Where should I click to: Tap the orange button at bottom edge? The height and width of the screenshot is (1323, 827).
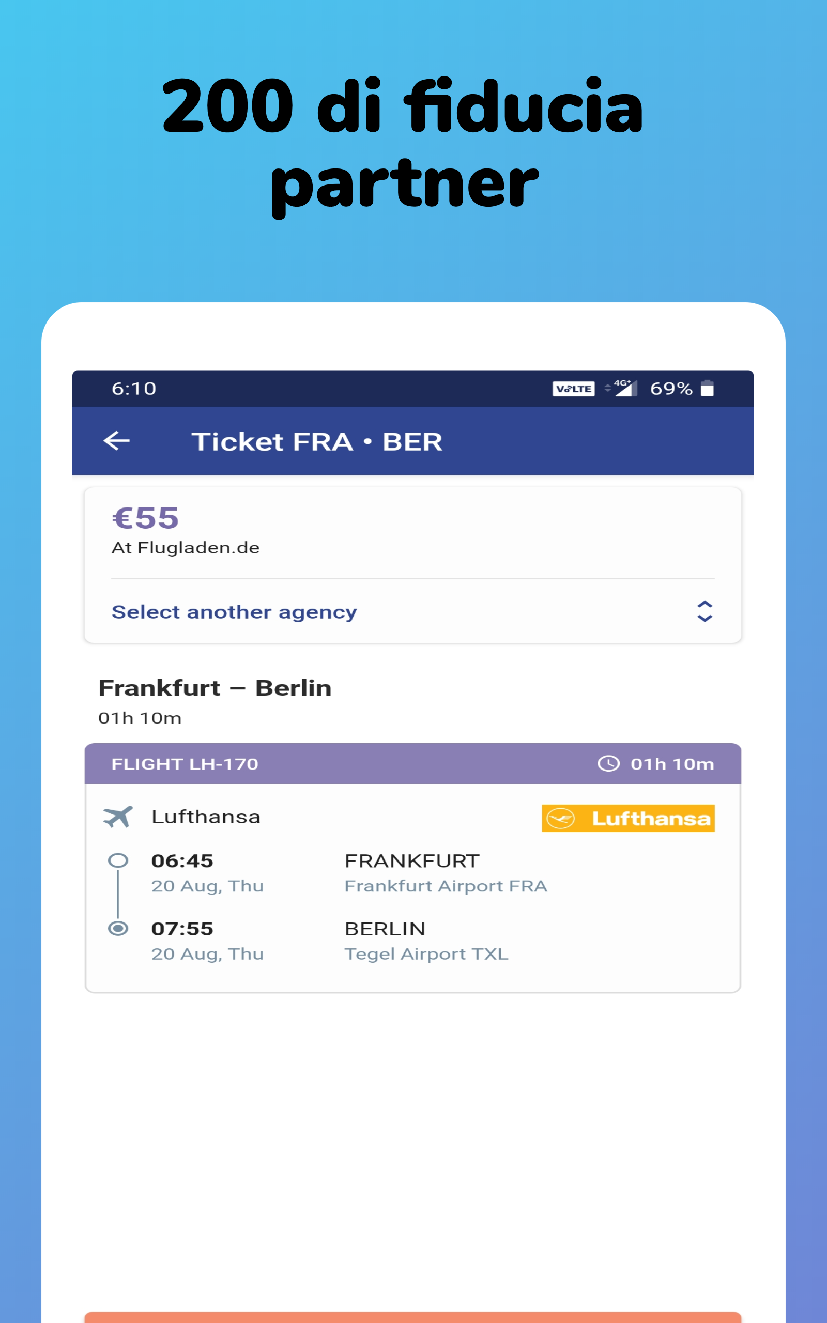click(x=413, y=1317)
